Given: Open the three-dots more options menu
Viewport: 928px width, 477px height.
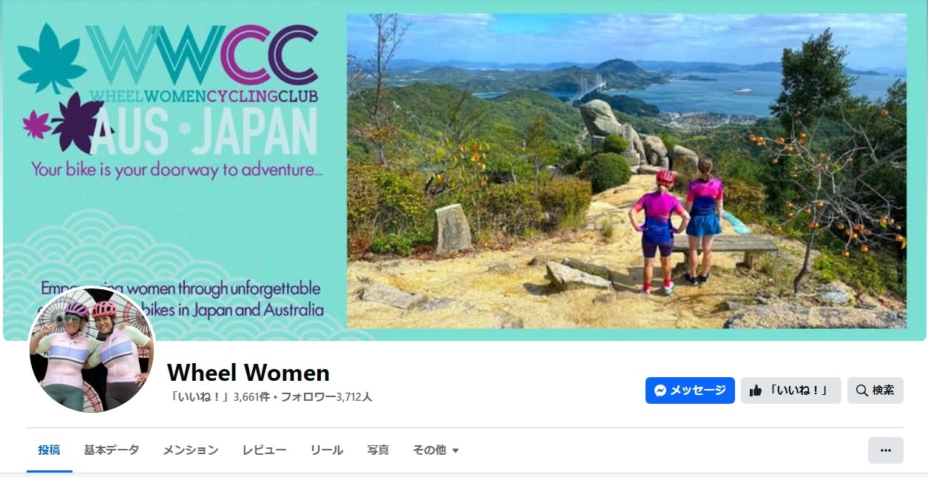Looking at the screenshot, I should (x=885, y=450).
